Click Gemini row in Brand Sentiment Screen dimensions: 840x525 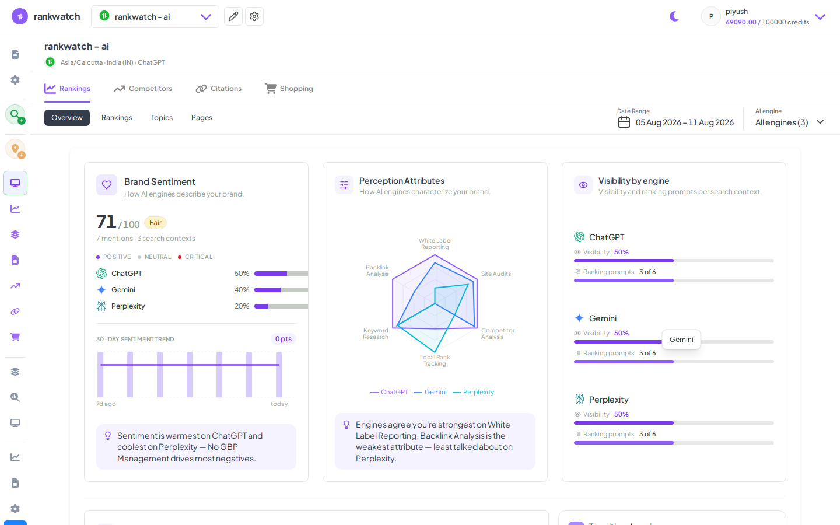[202, 290]
